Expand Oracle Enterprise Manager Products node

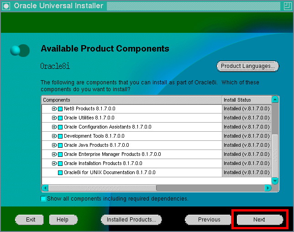54,155
